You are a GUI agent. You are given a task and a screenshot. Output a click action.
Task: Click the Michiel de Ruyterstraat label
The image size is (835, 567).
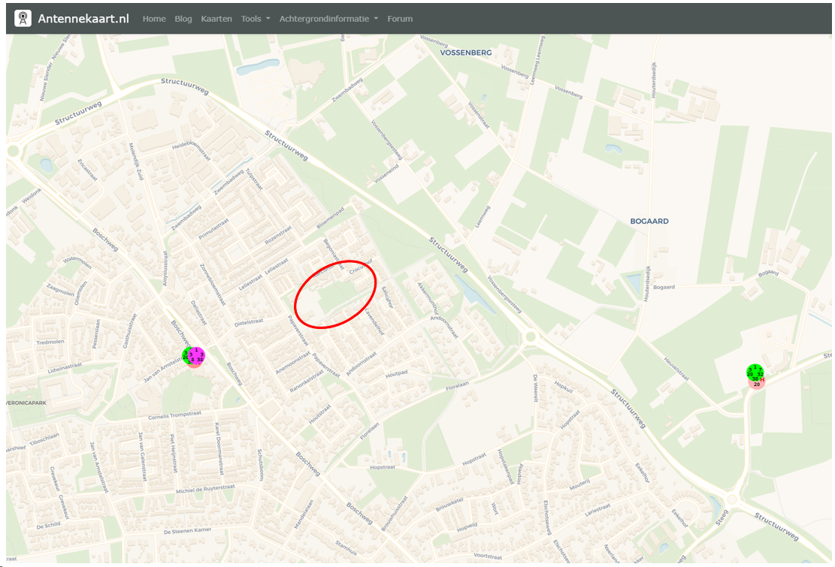pos(205,490)
